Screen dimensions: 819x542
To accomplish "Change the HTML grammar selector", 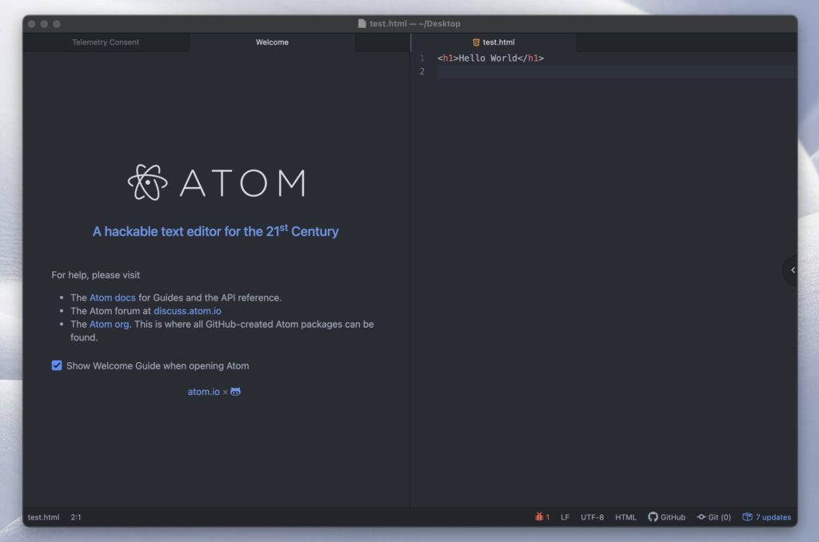I will 625,517.
